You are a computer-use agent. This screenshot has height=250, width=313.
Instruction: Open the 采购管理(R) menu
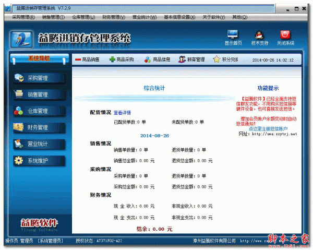coord(23,17)
